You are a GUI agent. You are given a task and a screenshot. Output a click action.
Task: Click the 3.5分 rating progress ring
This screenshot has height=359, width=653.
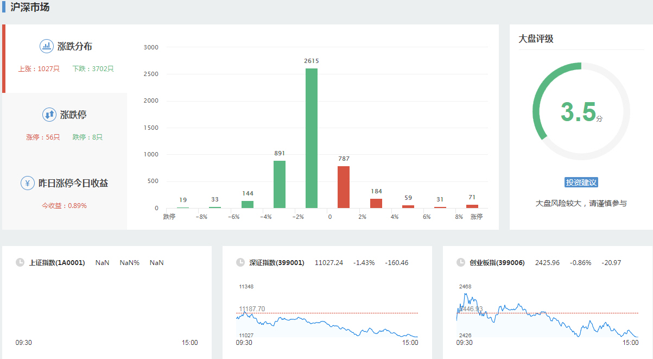pos(581,111)
